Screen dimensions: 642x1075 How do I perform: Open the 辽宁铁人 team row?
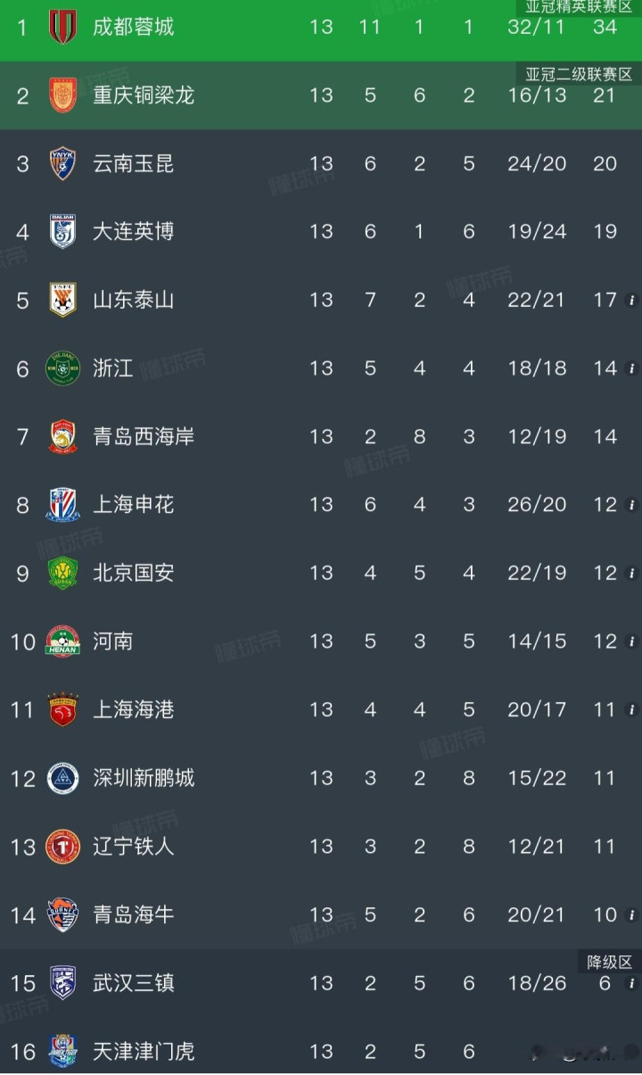(321, 847)
